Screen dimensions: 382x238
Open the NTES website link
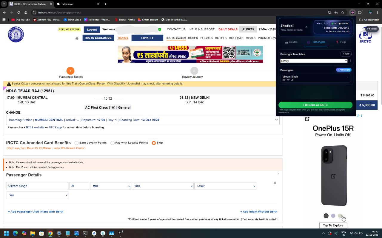(x=35, y=127)
